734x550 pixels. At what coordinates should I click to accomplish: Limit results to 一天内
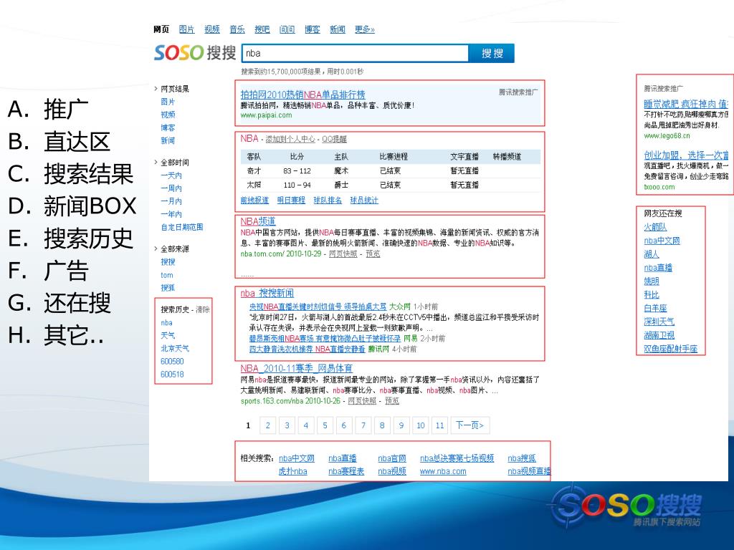click(171, 175)
